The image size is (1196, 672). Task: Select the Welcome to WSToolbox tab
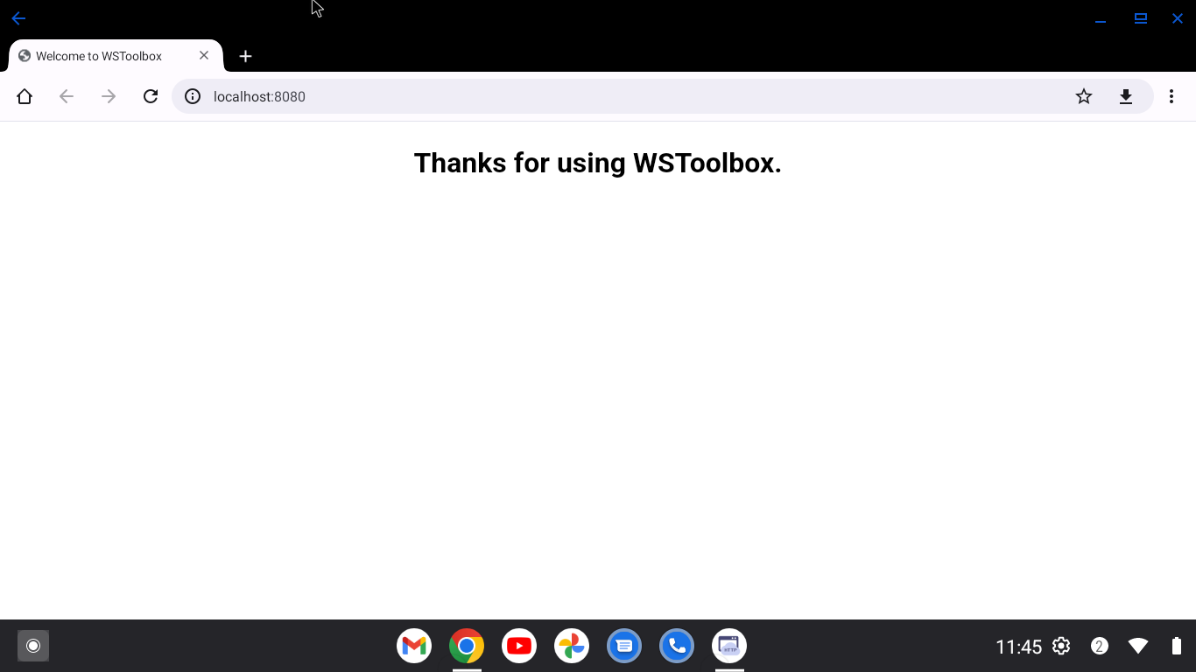116,56
